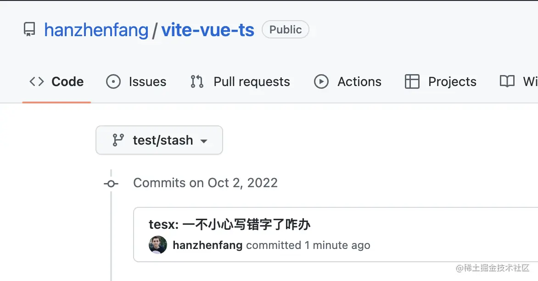Open the hanzhenfang owner profile link
Screen dimensions: 538x281
click(x=96, y=30)
